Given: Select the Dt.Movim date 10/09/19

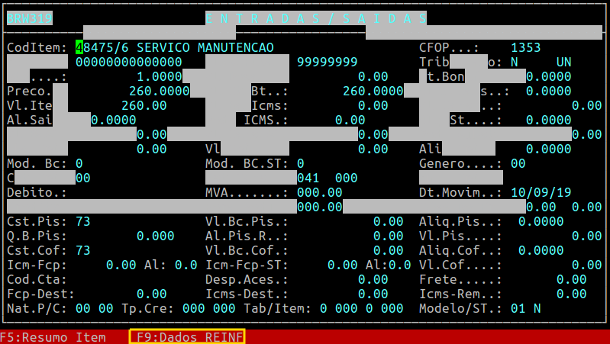Looking at the screenshot, I should [x=541, y=192].
